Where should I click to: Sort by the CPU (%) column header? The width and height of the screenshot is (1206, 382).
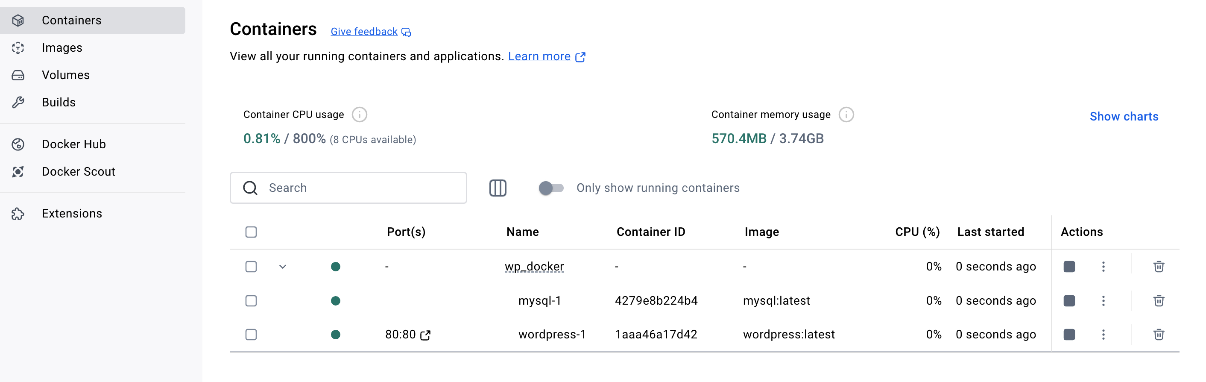pos(917,232)
